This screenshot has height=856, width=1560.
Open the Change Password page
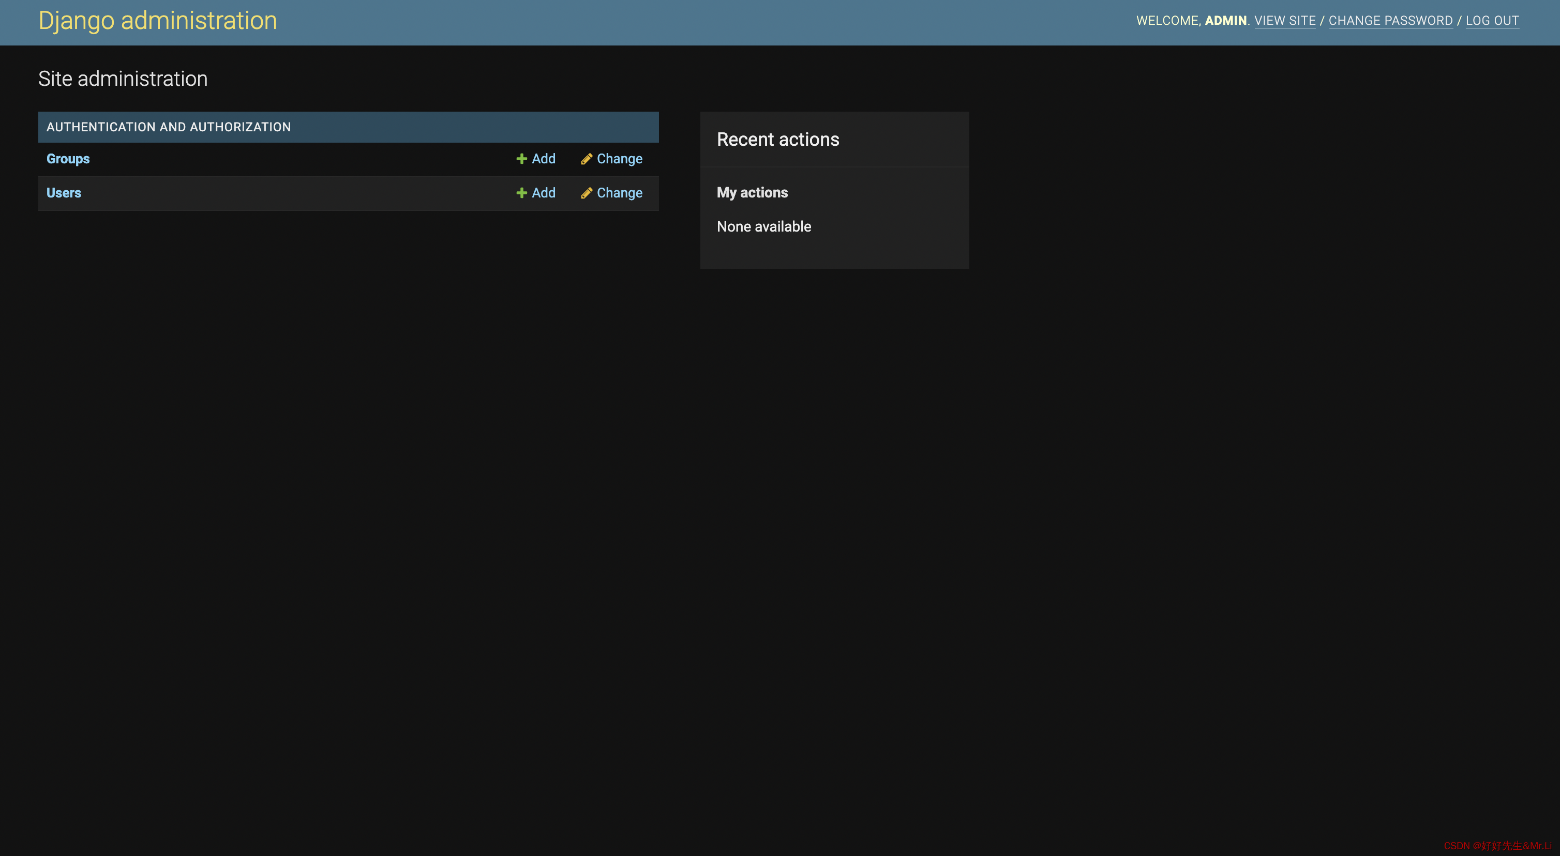[1390, 21]
